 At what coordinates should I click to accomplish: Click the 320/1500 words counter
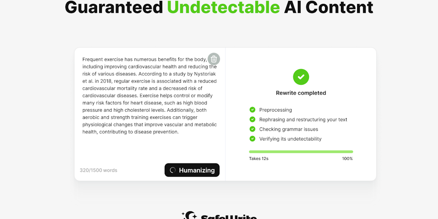(98, 170)
